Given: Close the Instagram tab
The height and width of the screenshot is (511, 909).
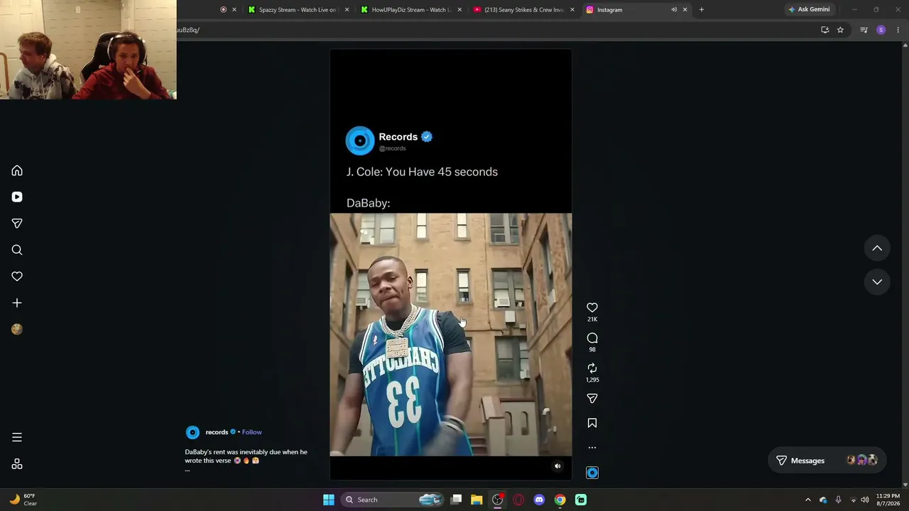Looking at the screenshot, I should click(x=685, y=10).
